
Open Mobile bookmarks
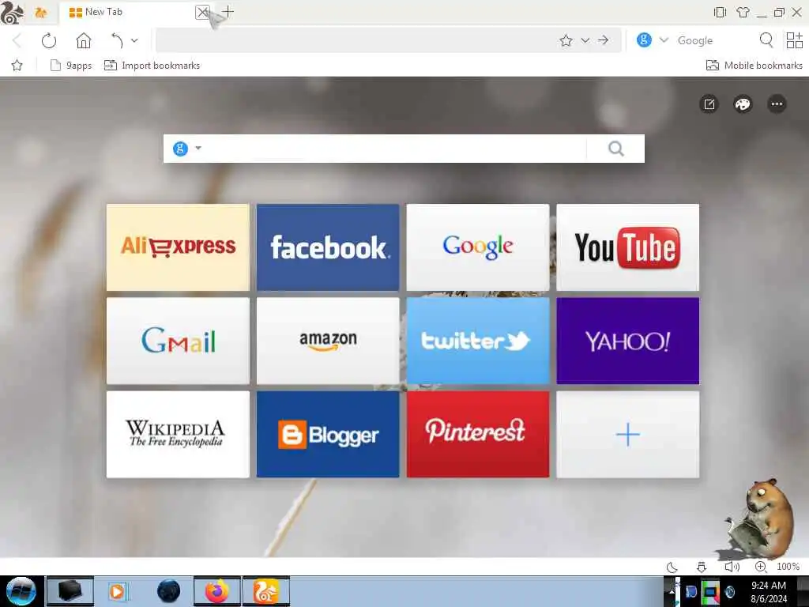754,66
